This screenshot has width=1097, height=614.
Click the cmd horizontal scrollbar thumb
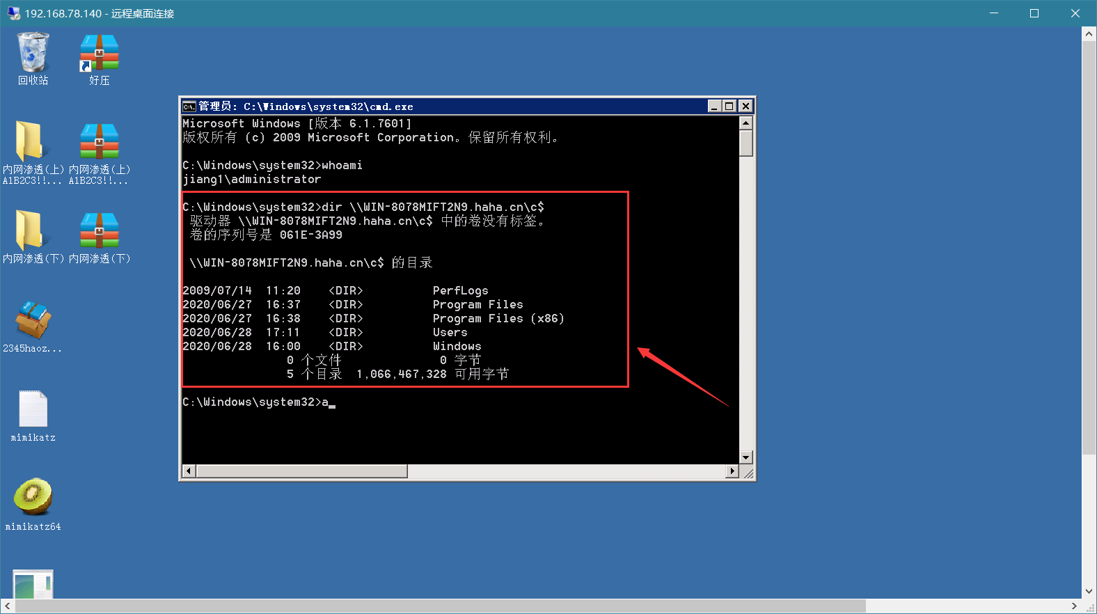(x=302, y=471)
